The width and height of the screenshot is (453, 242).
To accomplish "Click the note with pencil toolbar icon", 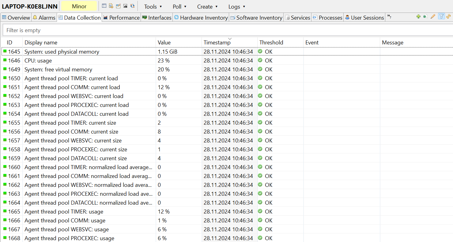I will click(118, 6).
